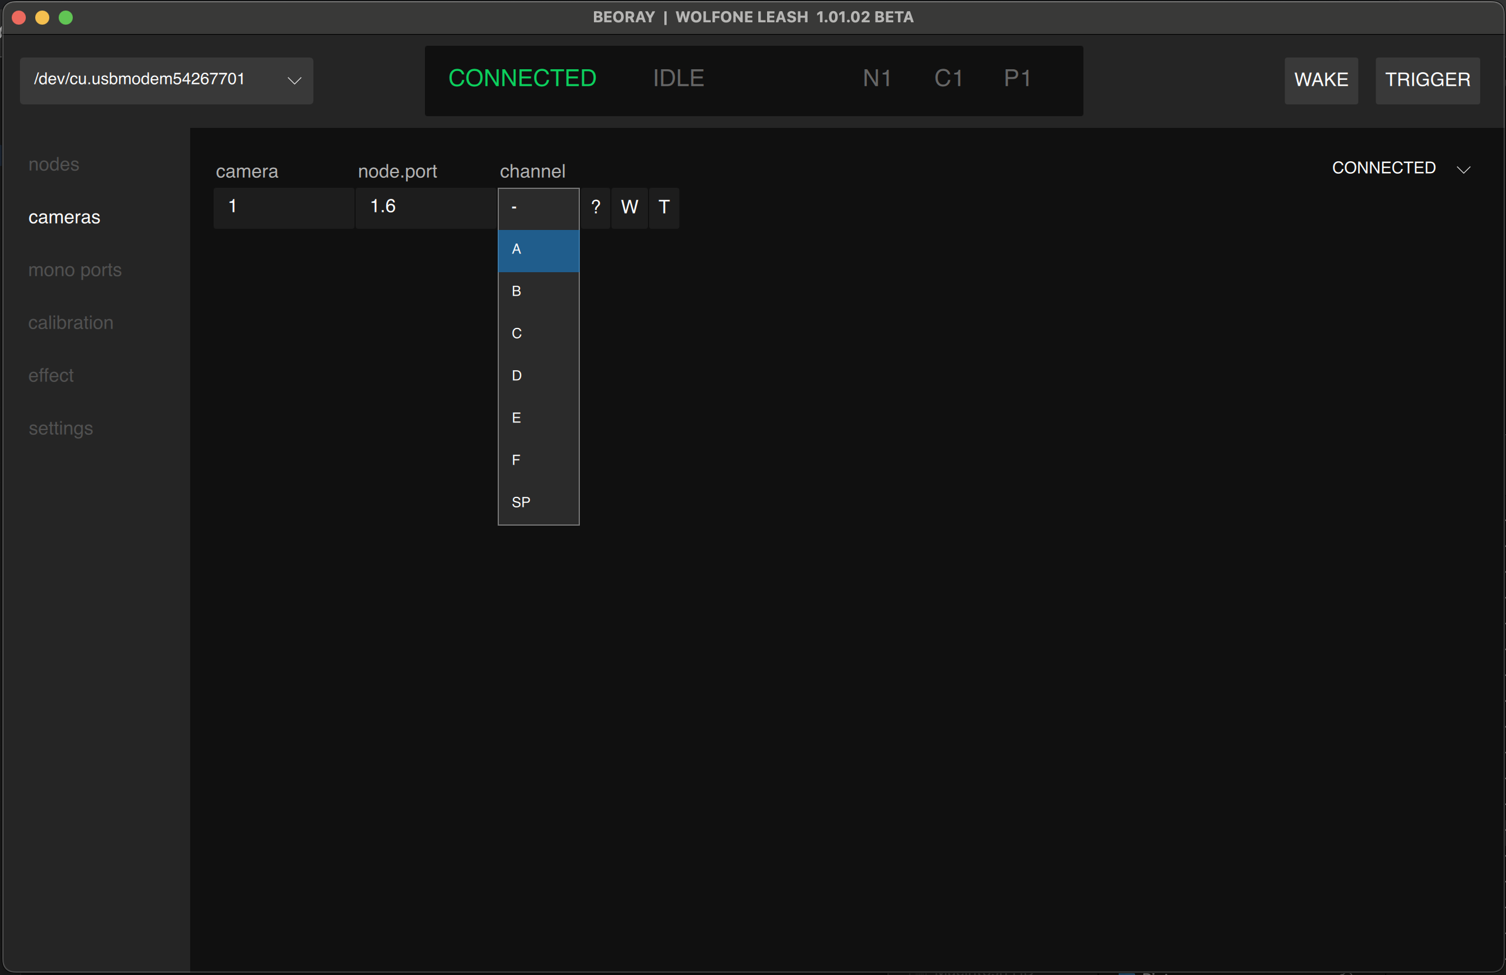Click the P1 port status indicator
This screenshot has height=975, width=1506.
(x=1018, y=78)
